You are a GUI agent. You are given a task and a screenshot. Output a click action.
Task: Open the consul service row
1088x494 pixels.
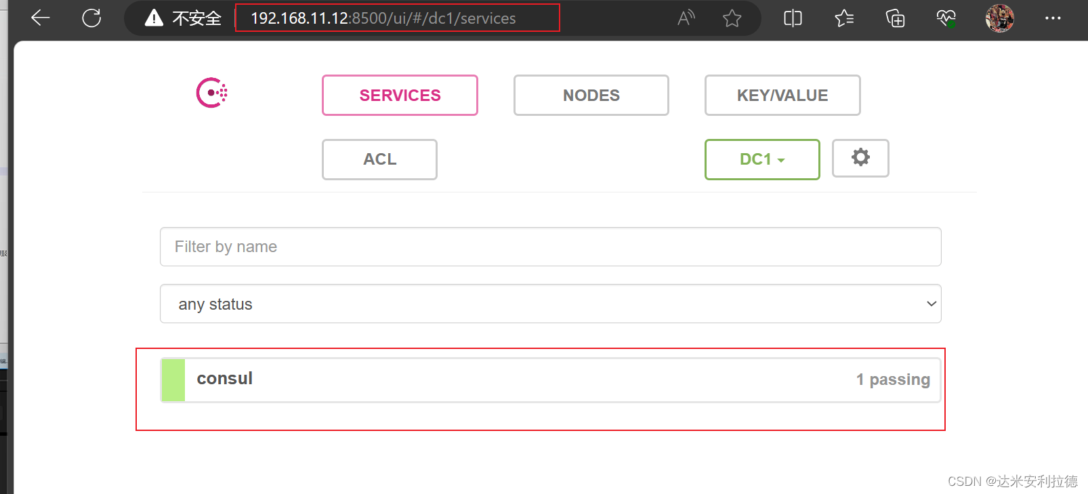[550, 379]
